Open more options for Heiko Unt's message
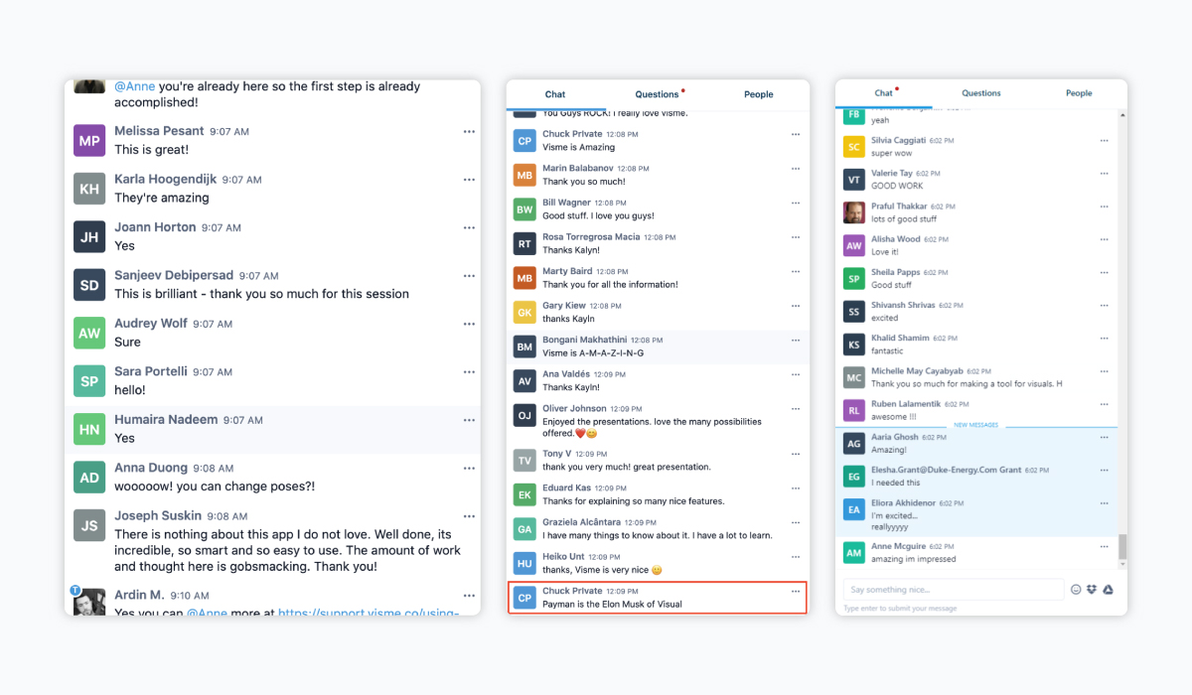Screen dimensions: 1192x695 (795, 557)
